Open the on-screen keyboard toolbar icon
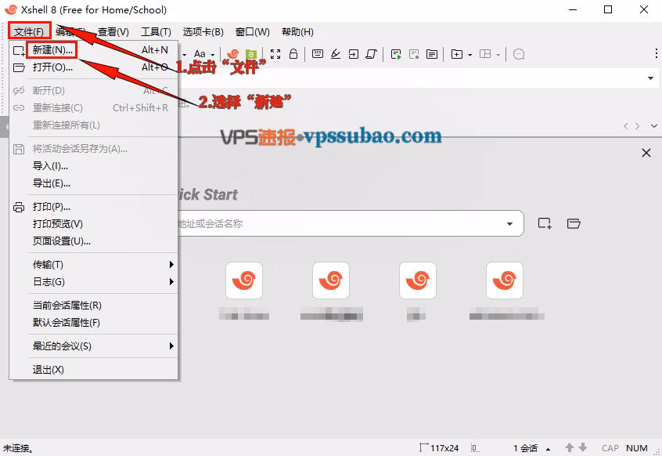The image size is (662, 456). [x=318, y=53]
